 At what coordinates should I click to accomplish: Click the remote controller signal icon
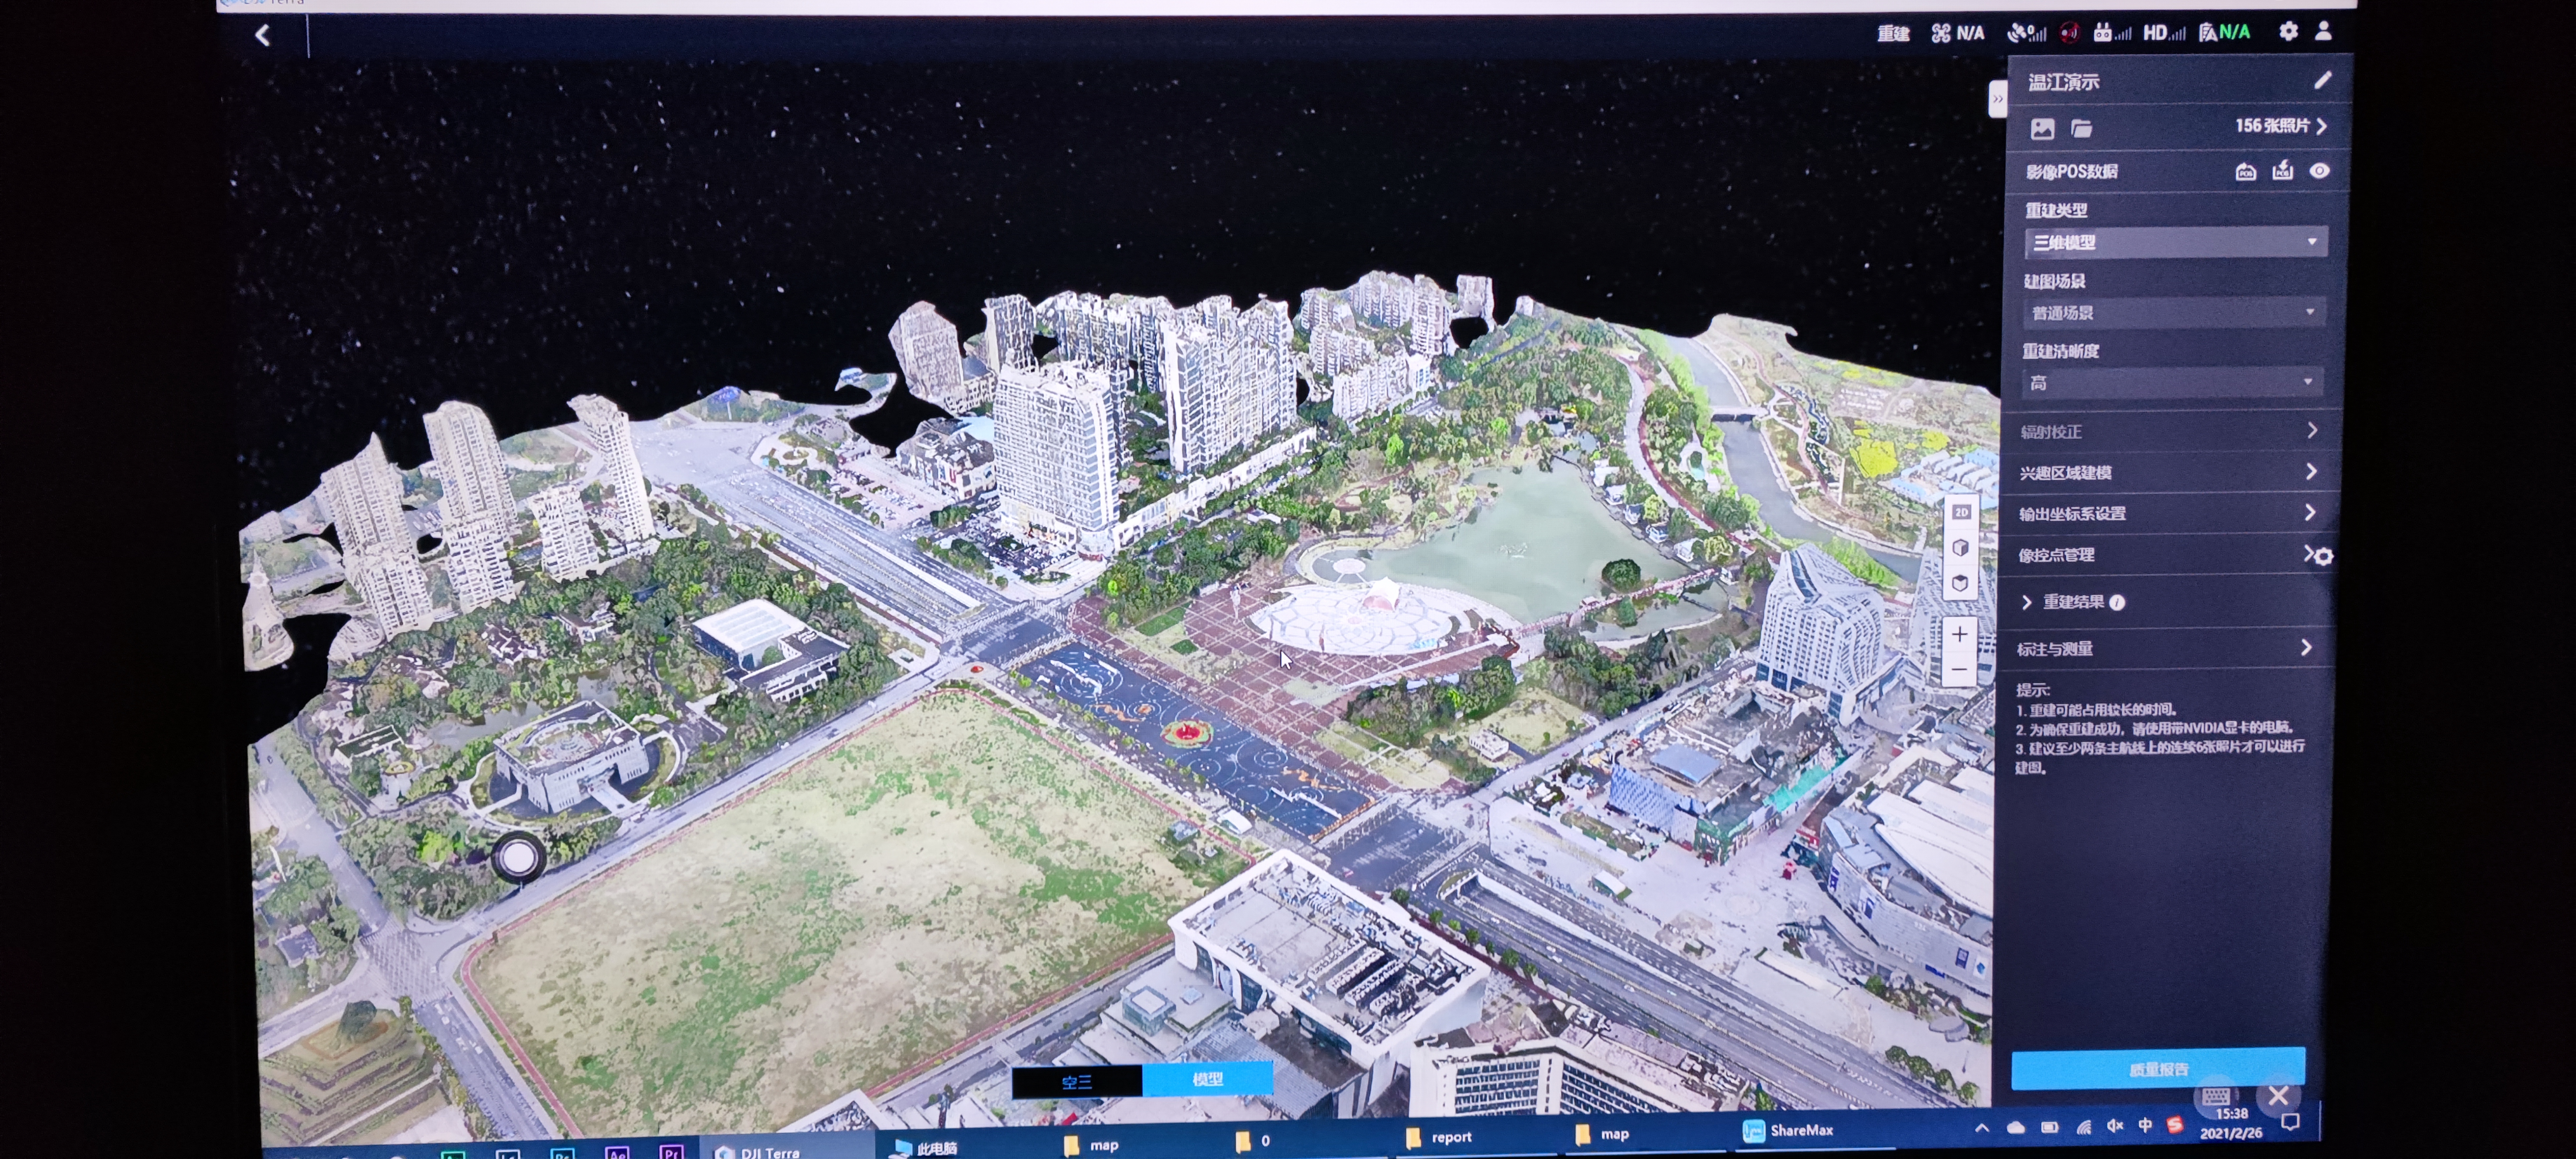point(2112,33)
